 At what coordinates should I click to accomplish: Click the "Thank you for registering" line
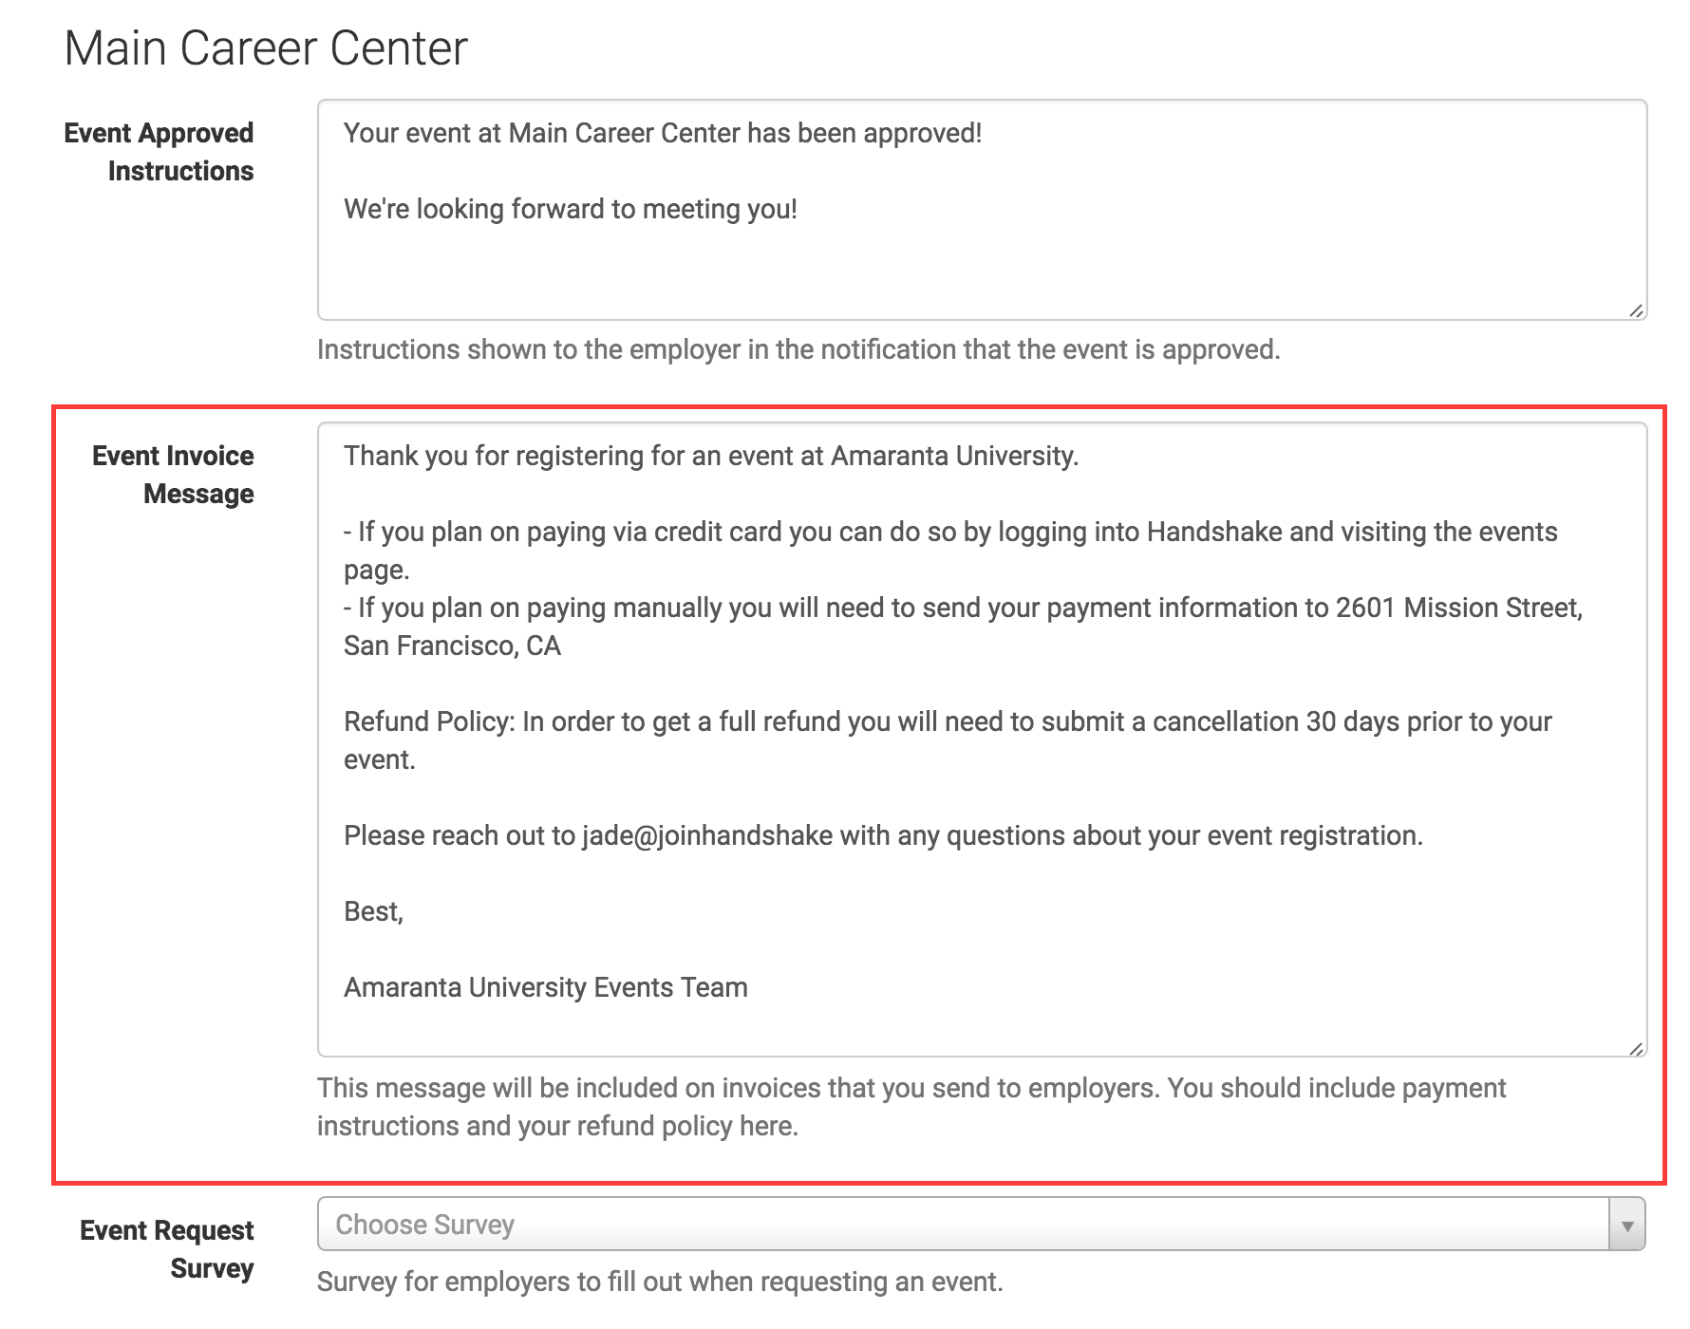click(710, 456)
